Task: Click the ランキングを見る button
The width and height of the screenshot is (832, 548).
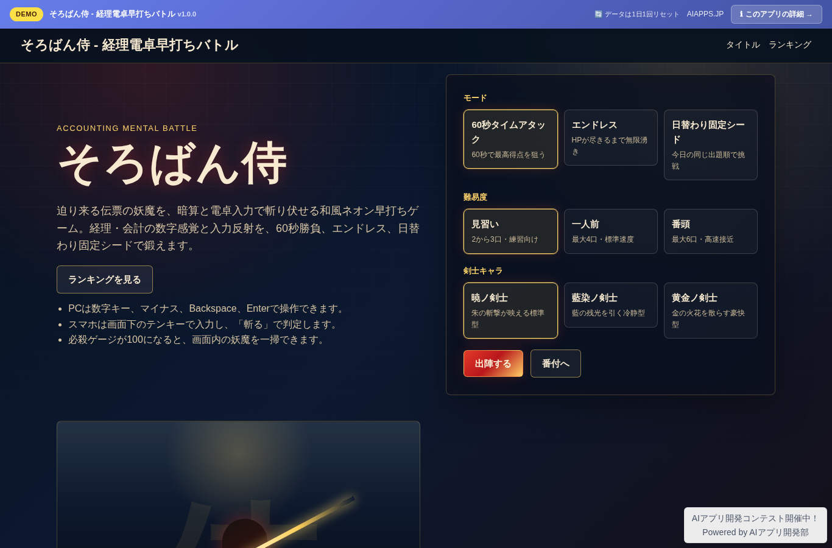Action: [x=105, y=279]
